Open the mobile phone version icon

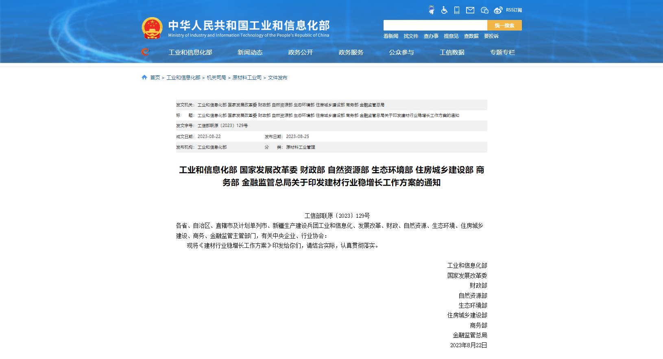pos(457,10)
